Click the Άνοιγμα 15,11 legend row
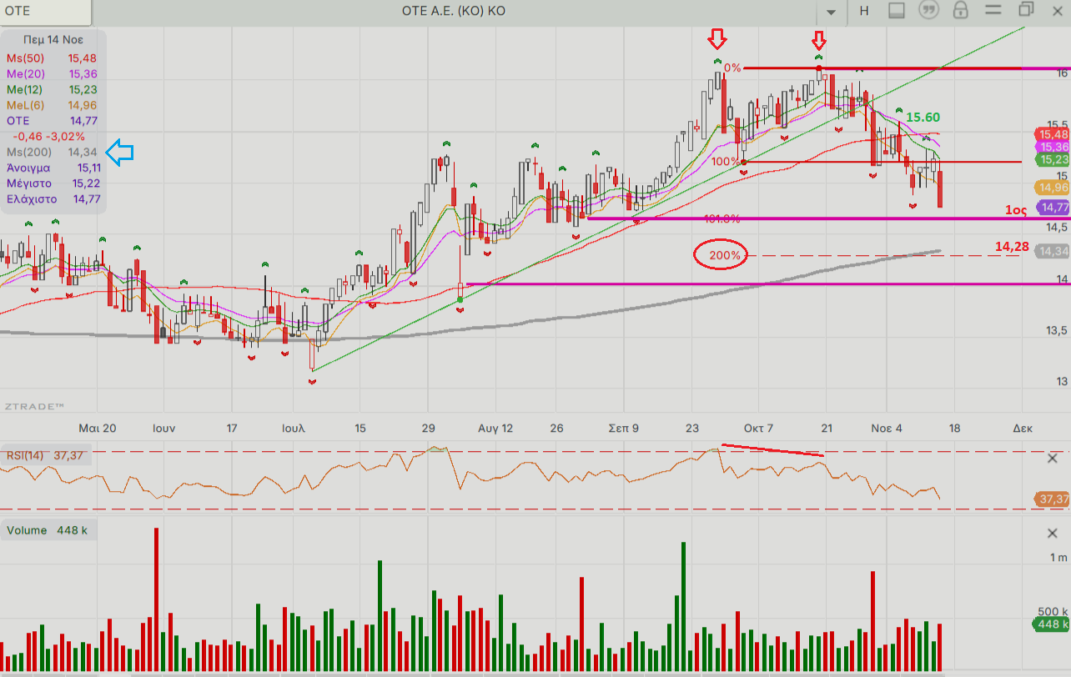 coord(53,168)
